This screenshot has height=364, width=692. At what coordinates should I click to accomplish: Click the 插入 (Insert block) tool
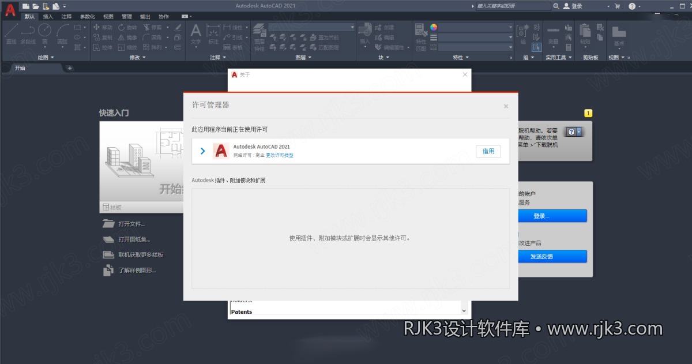click(364, 34)
